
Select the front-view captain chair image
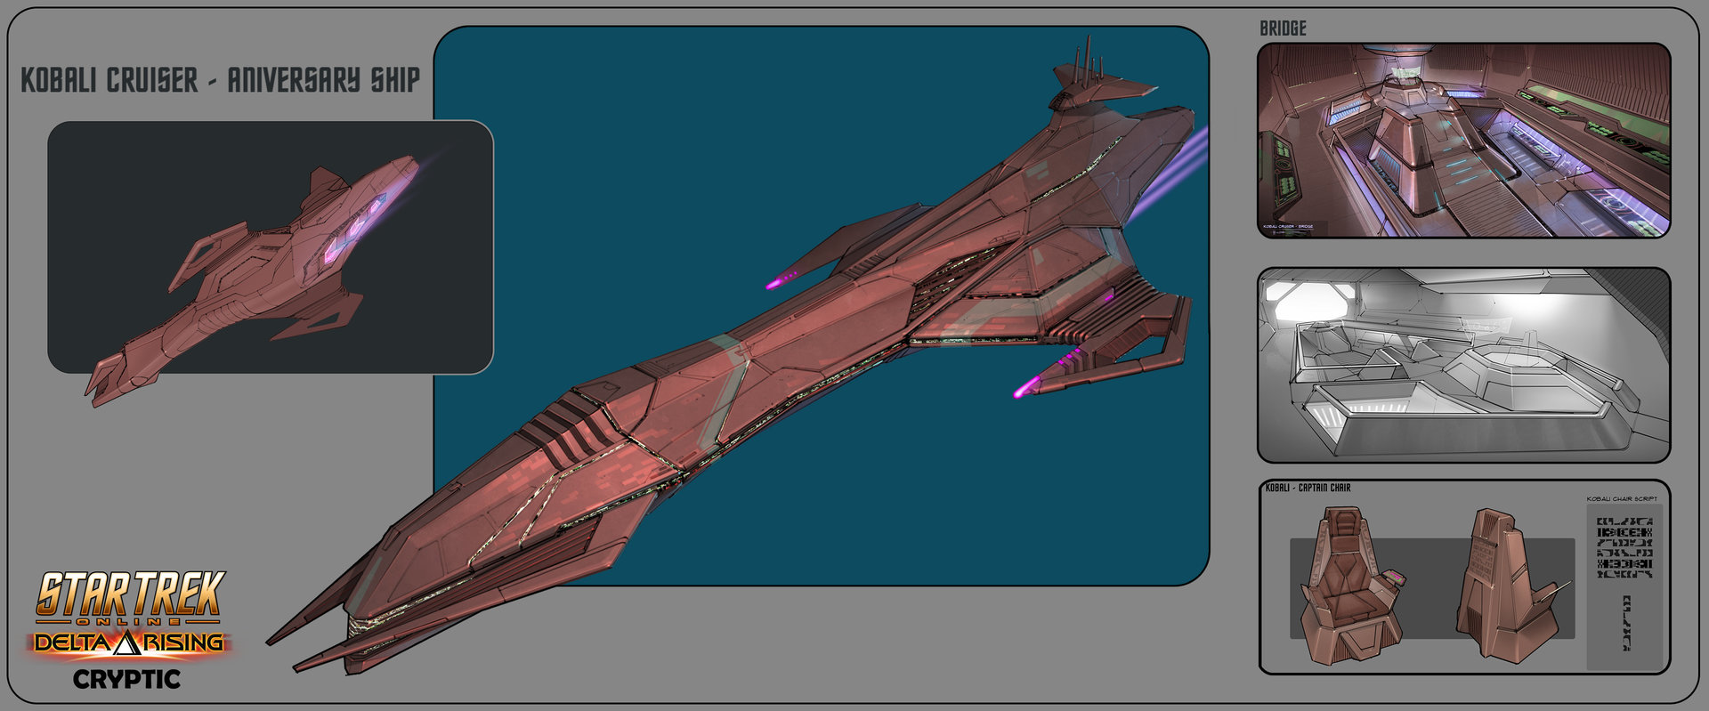click(1353, 586)
